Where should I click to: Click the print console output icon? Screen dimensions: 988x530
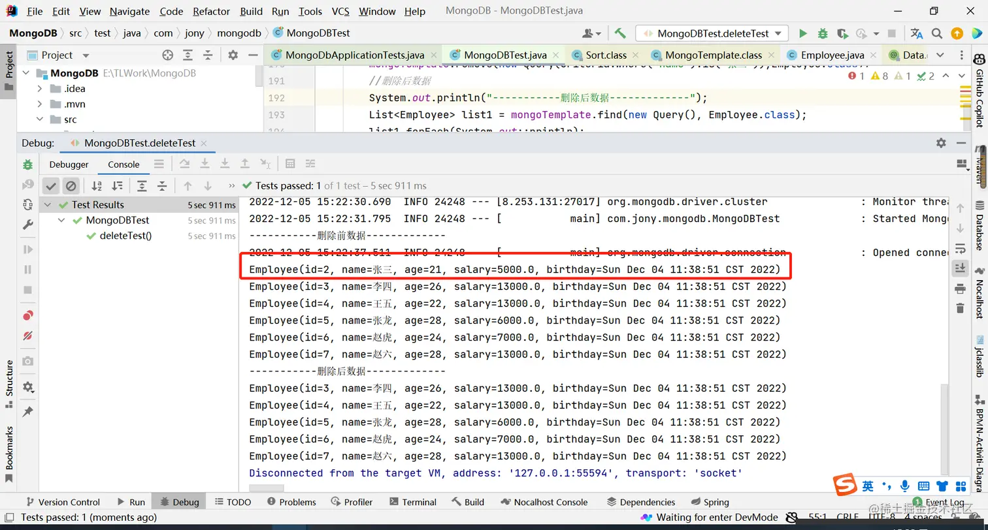click(x=960, y=288)
